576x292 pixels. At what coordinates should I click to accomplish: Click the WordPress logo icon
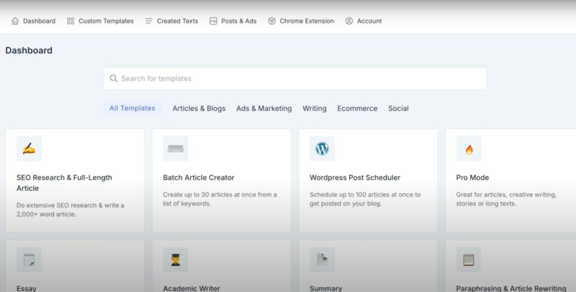pyautogui.click(x=322, y=149)
